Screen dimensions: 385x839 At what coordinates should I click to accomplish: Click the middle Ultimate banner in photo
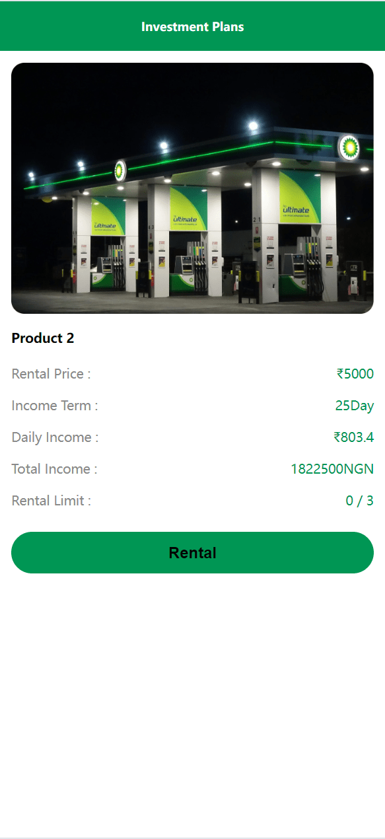(188, 209)
